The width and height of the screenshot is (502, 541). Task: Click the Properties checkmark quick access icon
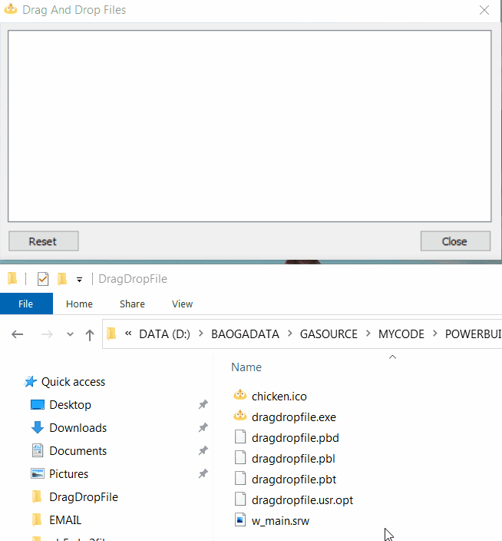(43, 279)
